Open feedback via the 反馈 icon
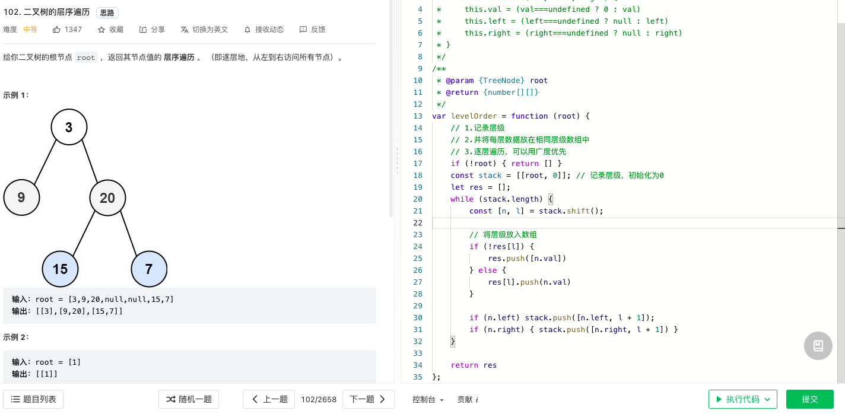 (303, 30)
